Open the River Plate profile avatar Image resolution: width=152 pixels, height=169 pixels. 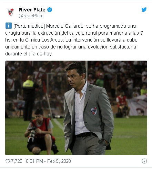11,12
